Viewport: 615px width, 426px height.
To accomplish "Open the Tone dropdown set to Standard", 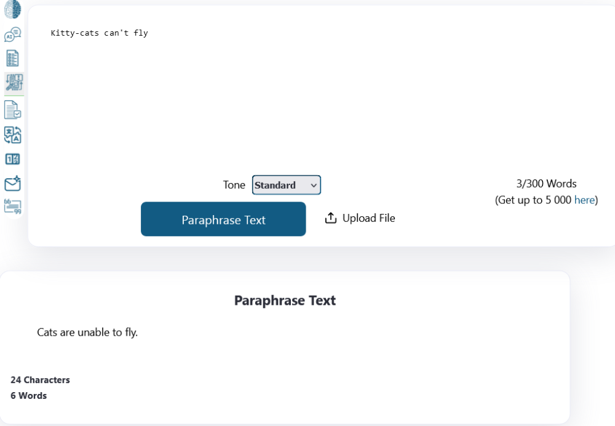I will pos(287,185).
